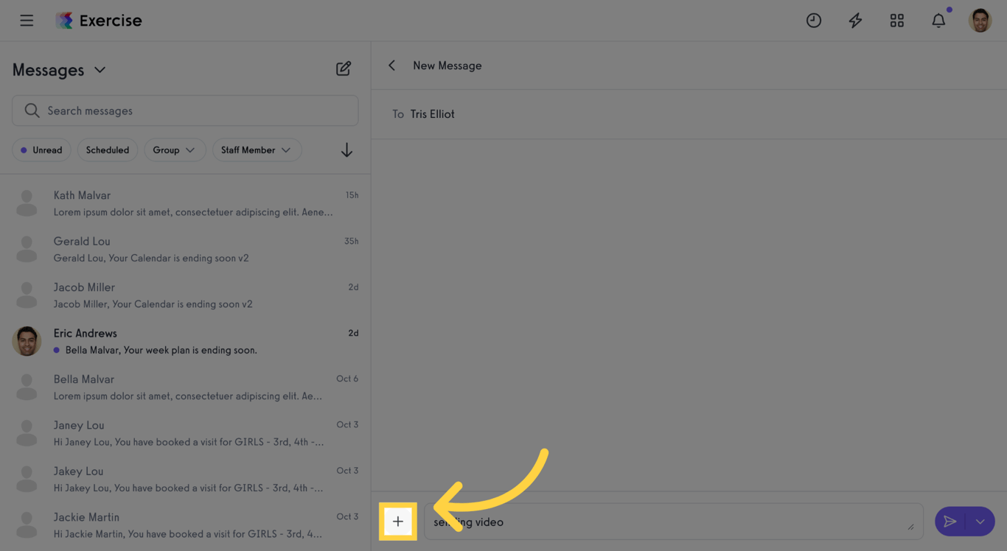
Task: Click the profile avatar picture
Action: (x=980, y=20)
